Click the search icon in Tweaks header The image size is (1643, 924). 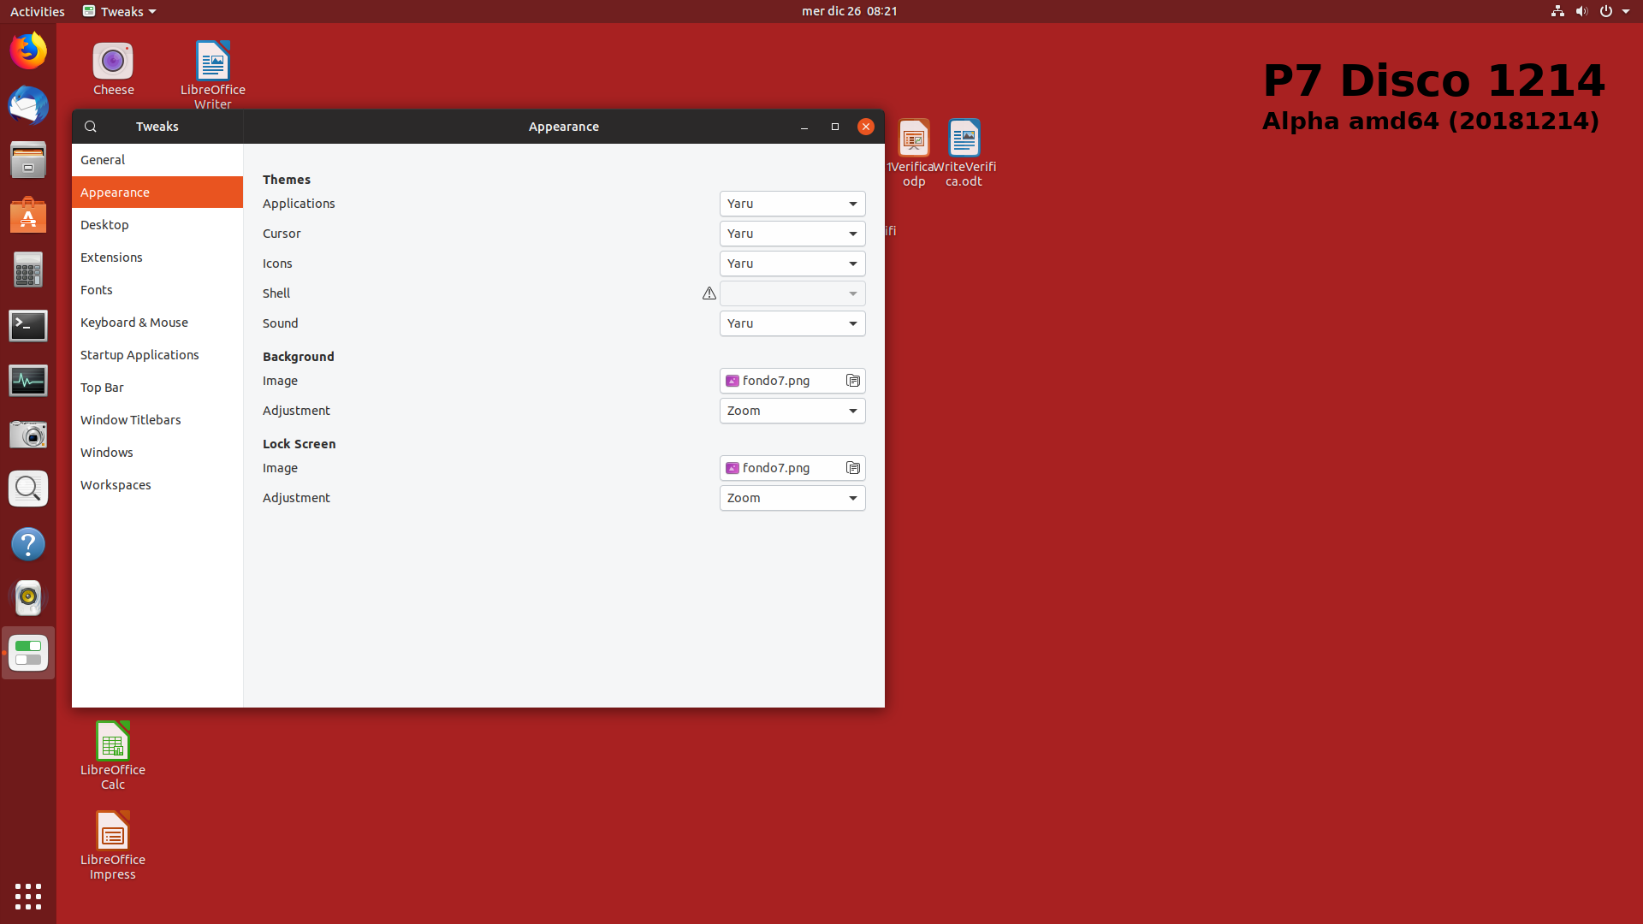tap(91, 127)
